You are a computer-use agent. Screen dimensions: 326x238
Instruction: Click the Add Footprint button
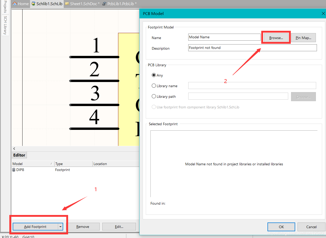coord(35,227)
